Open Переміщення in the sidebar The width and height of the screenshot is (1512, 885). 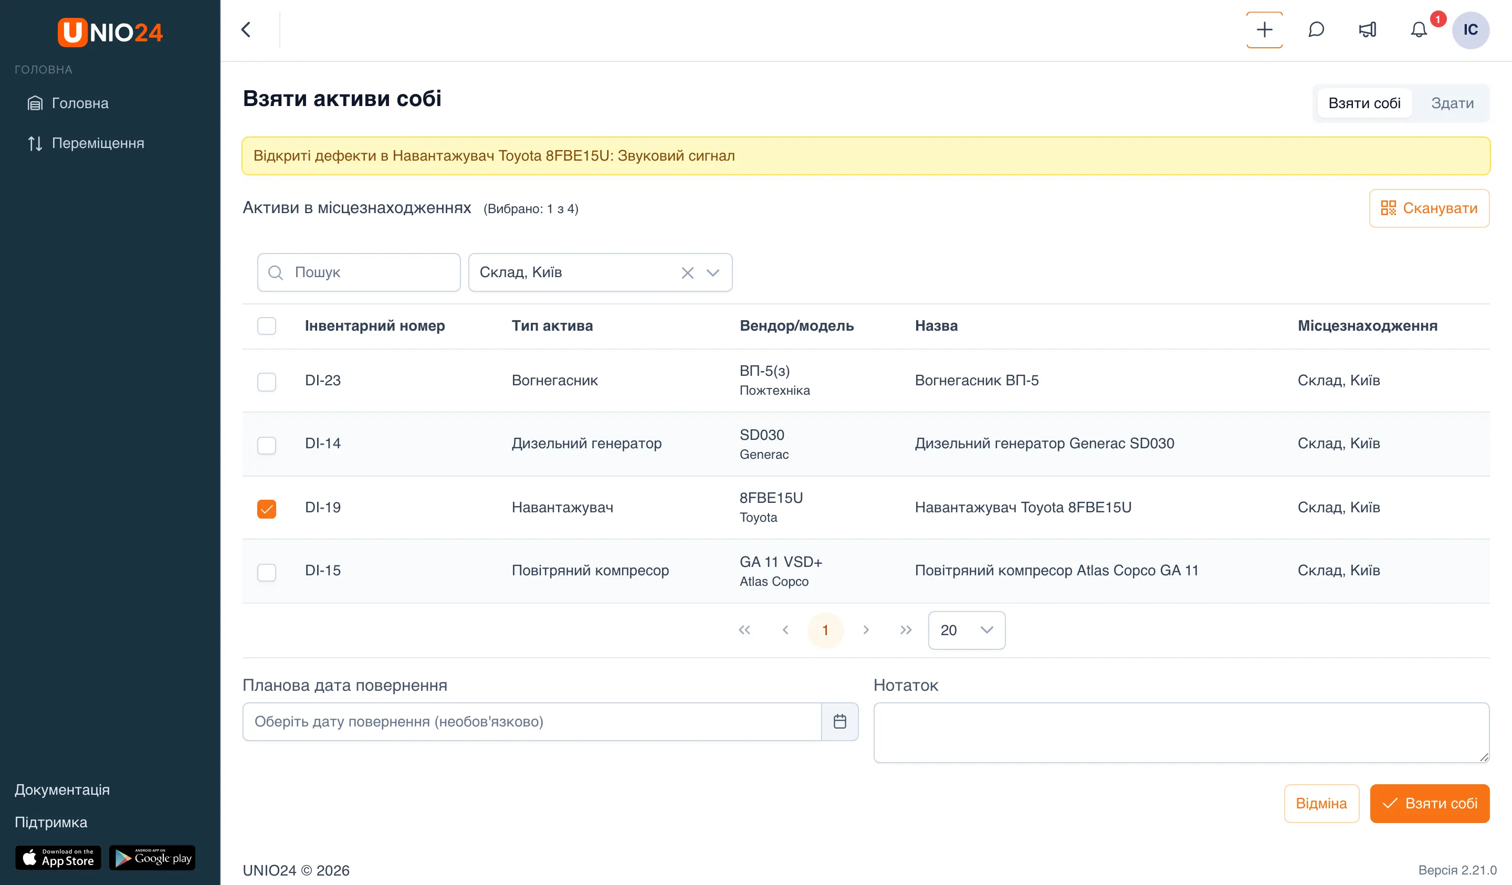86,143
